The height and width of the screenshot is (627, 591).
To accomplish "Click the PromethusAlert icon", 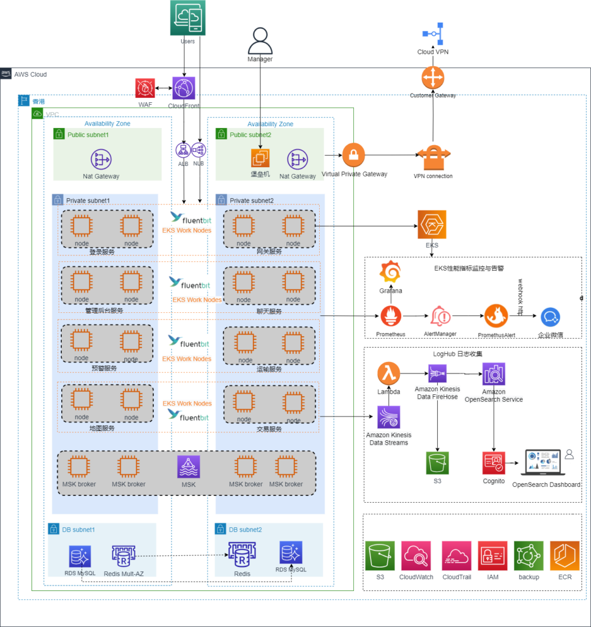I will [x=496, y=317].
